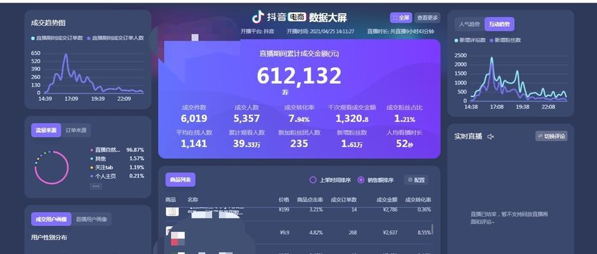This screenshot has width=597, height=254.
Task: Click 全屏 fullscreen button
Action: (x=401, y=18)
